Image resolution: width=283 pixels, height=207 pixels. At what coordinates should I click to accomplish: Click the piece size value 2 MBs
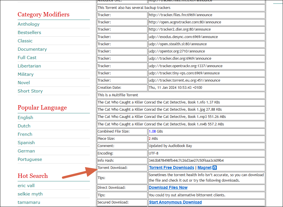click(x=153, y=139)
